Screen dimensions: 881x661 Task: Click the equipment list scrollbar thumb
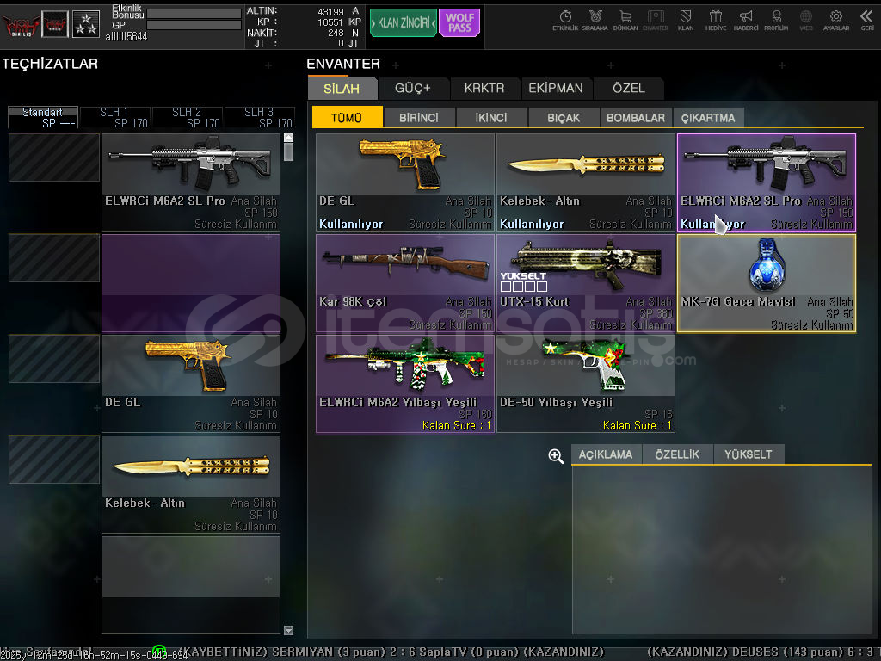pyautogui.click(x=289, y=151)
